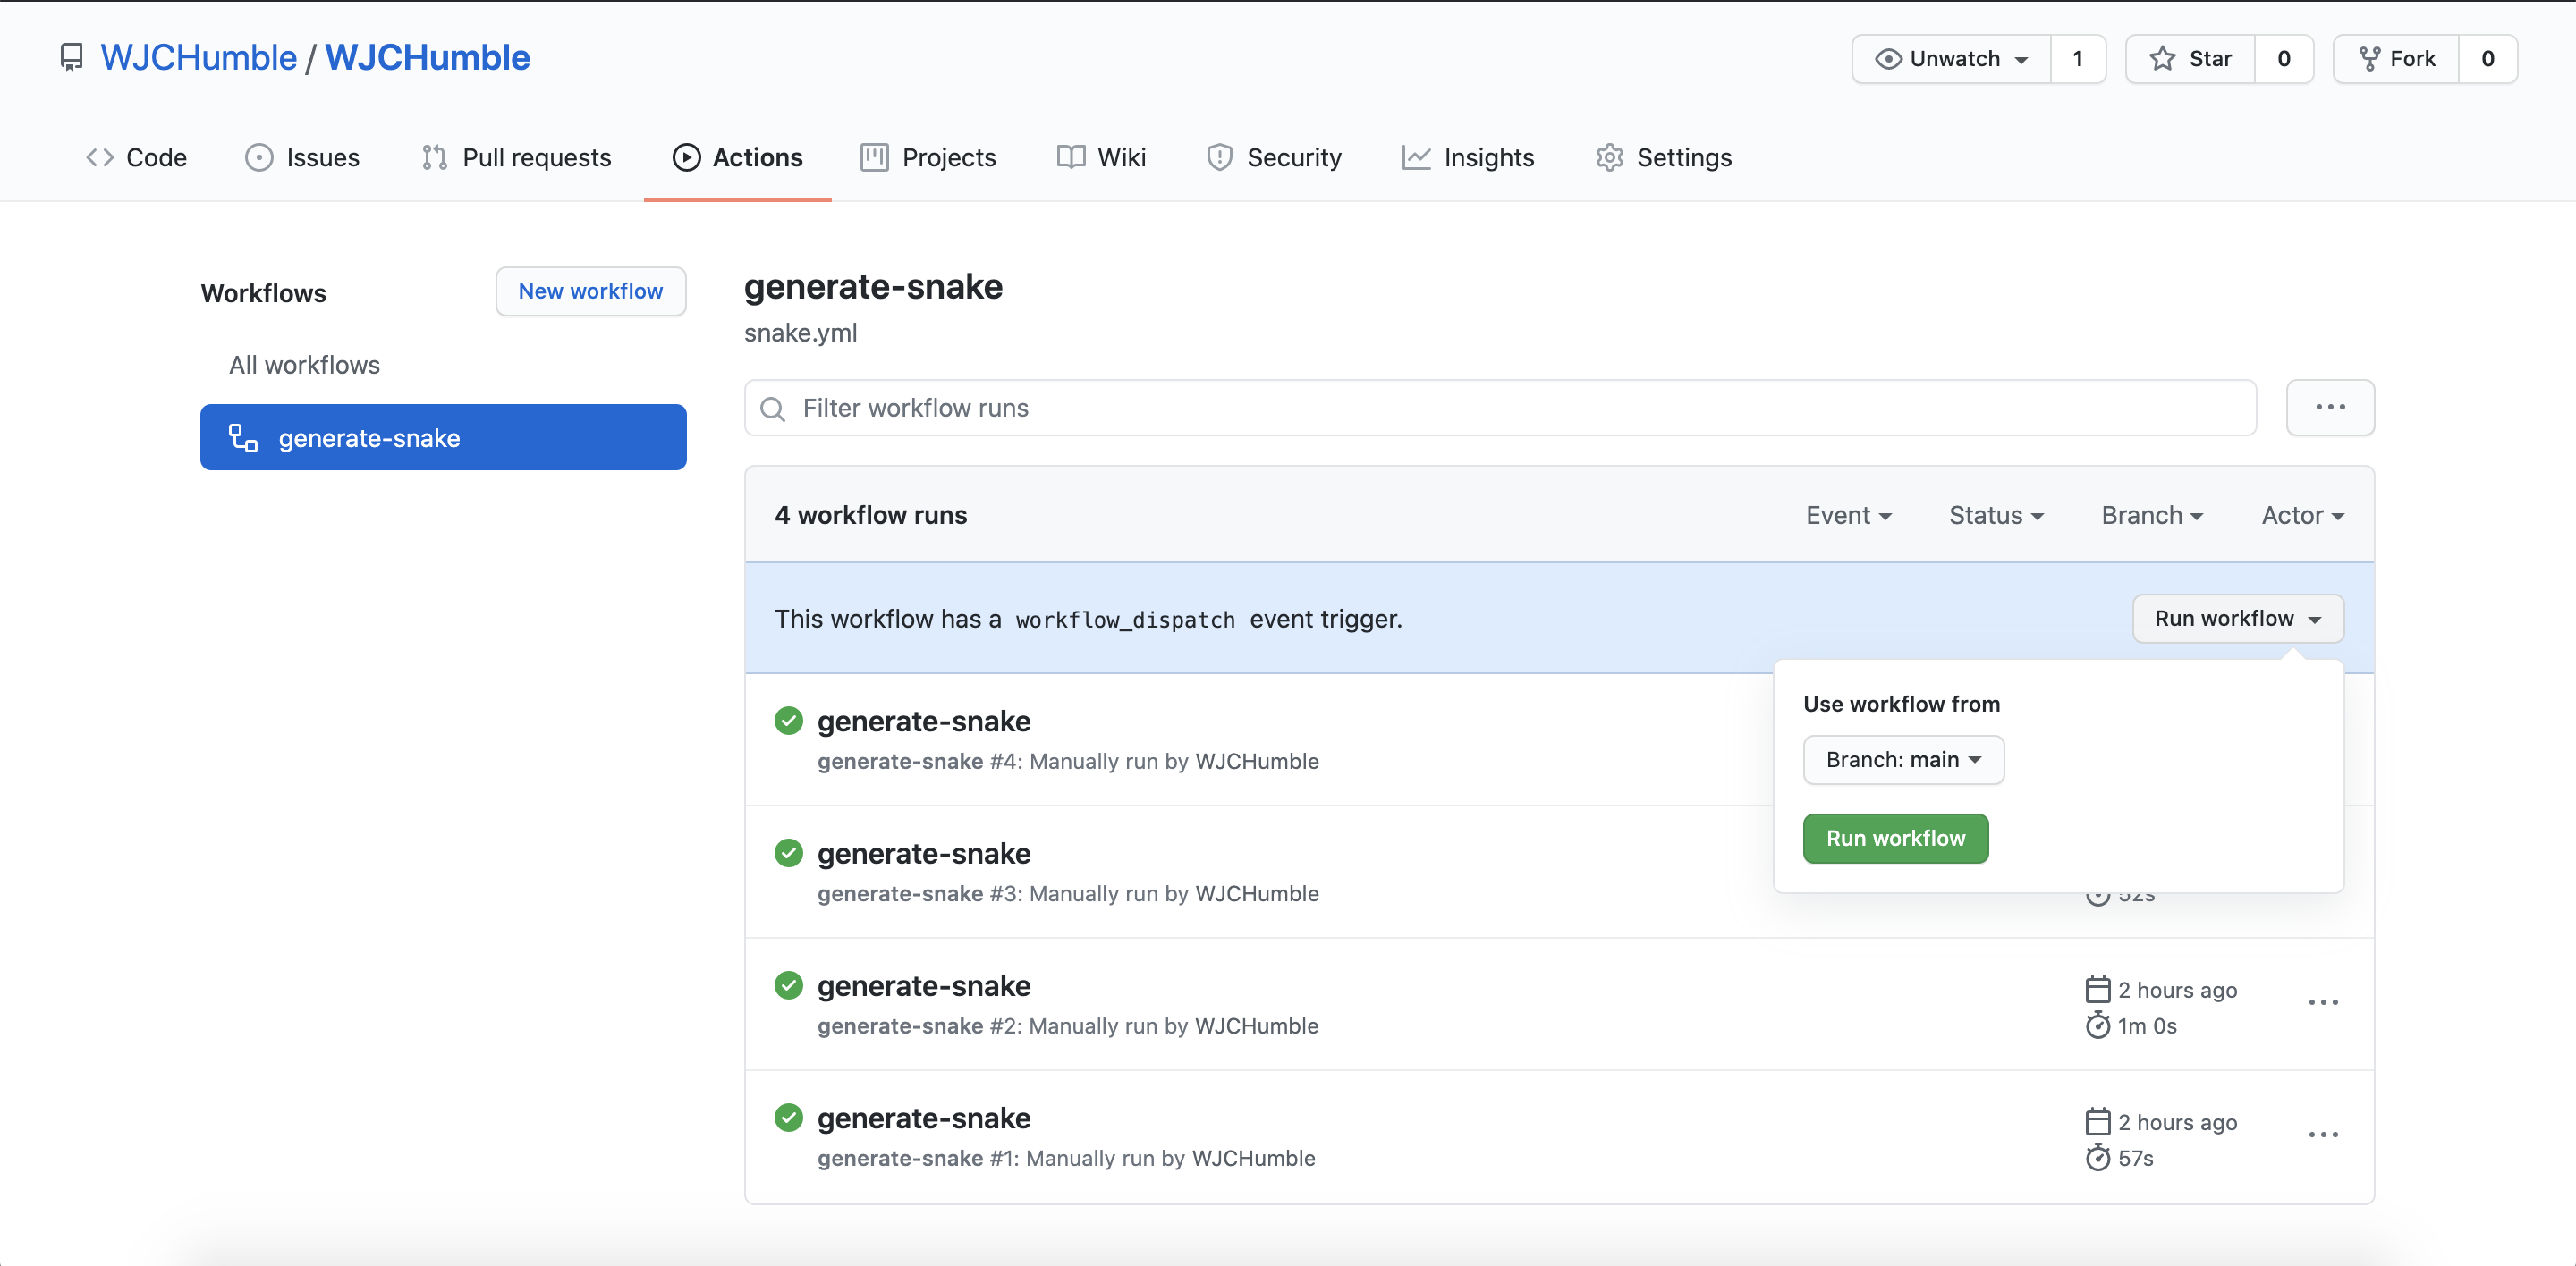Screen dimensions: 2576x1266
Task: Switch to the Code tab
Action: pos(136,158)
